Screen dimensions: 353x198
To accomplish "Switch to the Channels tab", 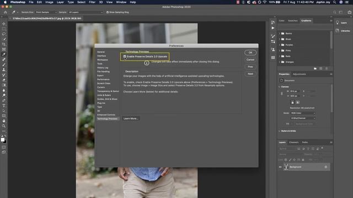I will coord(294,142).
